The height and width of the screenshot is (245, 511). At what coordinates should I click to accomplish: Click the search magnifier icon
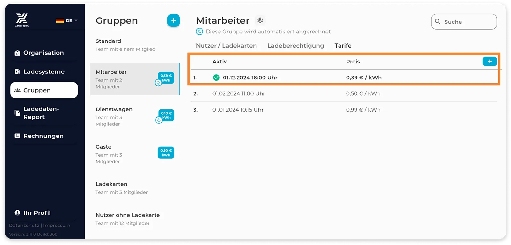click(x=438, y=22)
